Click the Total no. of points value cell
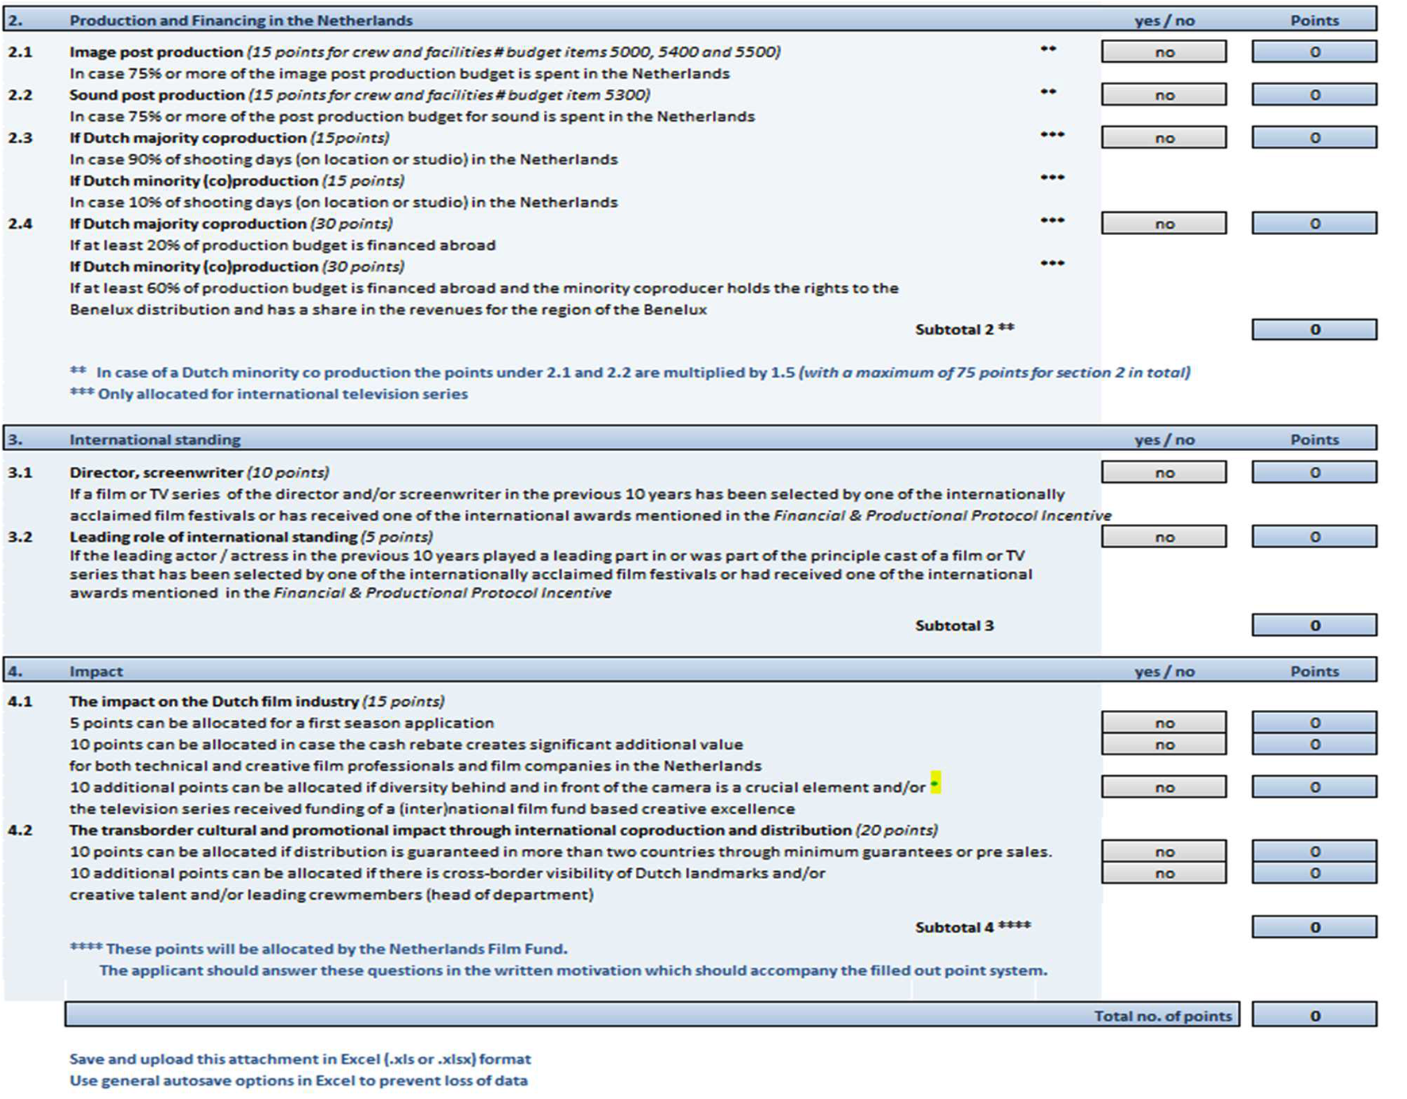Screen dimensions: 1407x1099 click(x=1314, y=1016)
